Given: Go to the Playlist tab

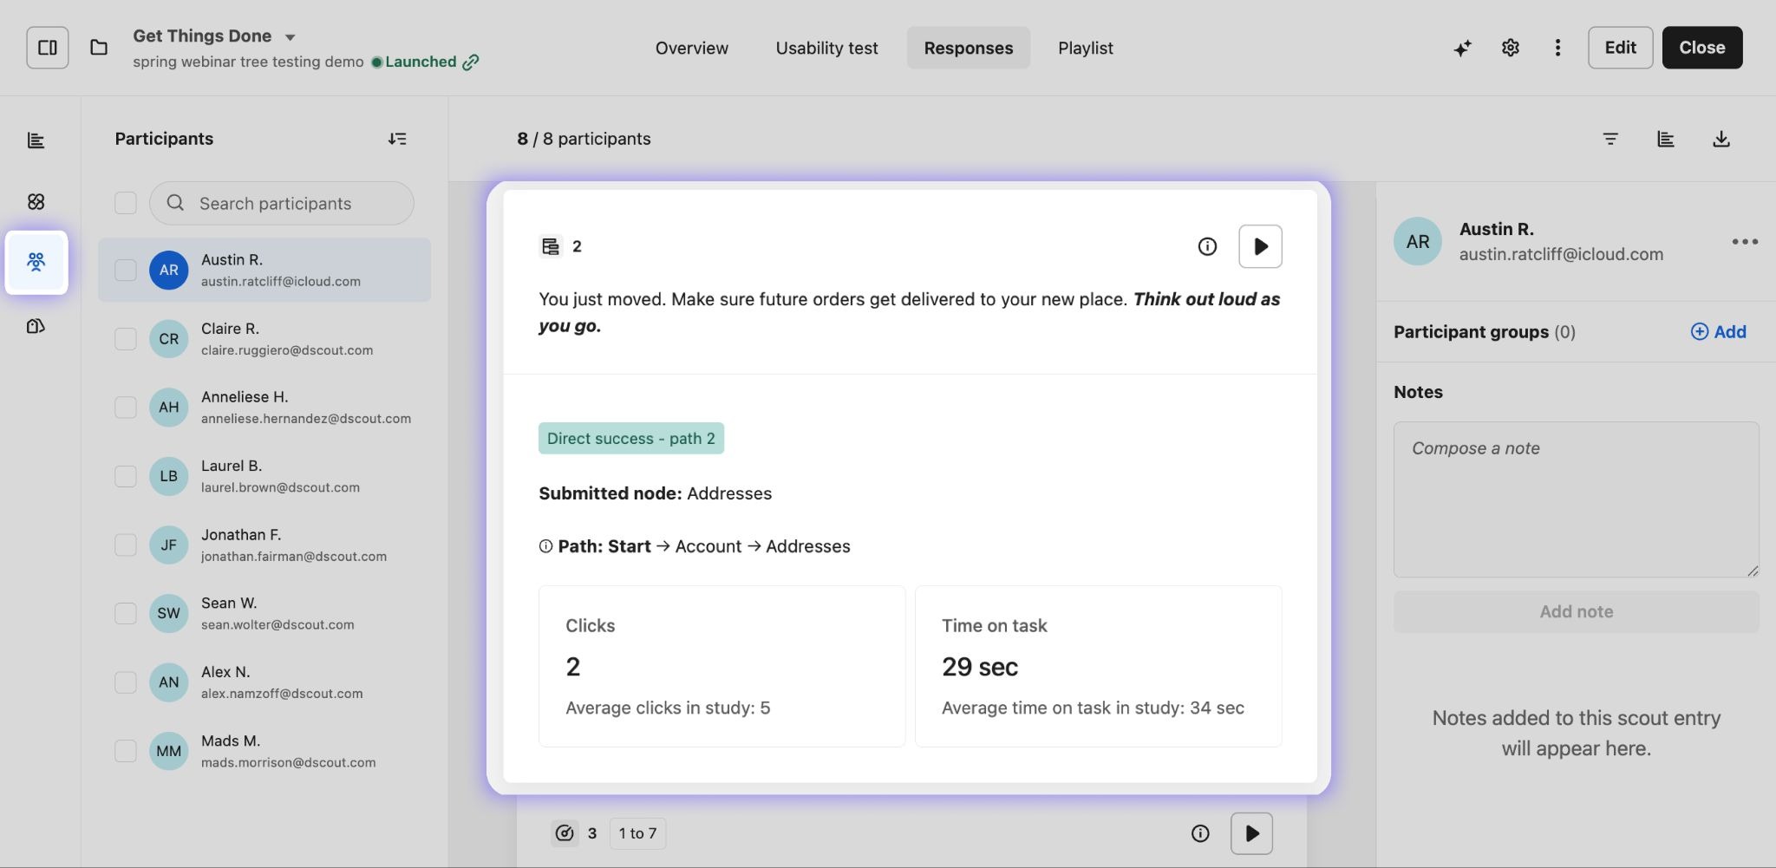Looking at the screenshot, I should 1085,48.
